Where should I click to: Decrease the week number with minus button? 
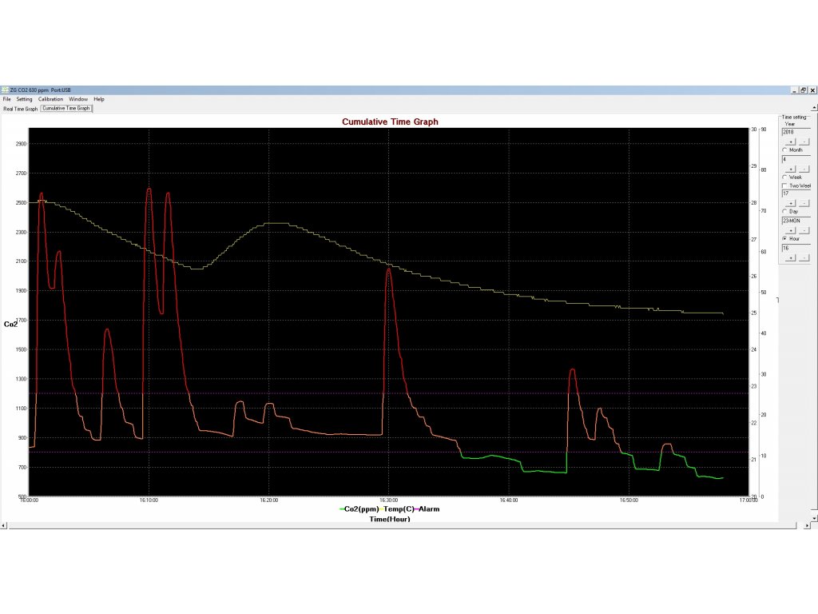pyautogui.click(x=804, y=203)
